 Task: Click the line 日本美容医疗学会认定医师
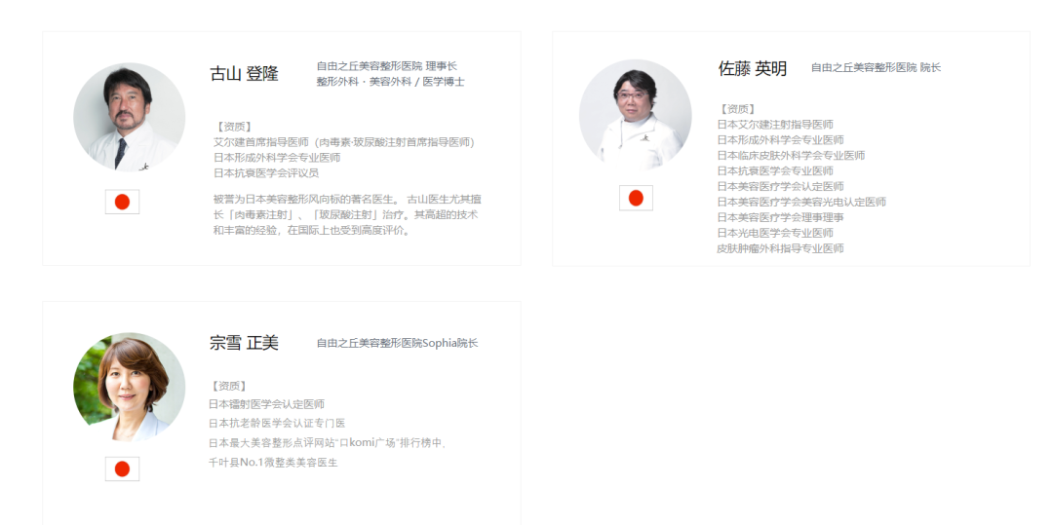pyautogui.click(x=780, y=186)
